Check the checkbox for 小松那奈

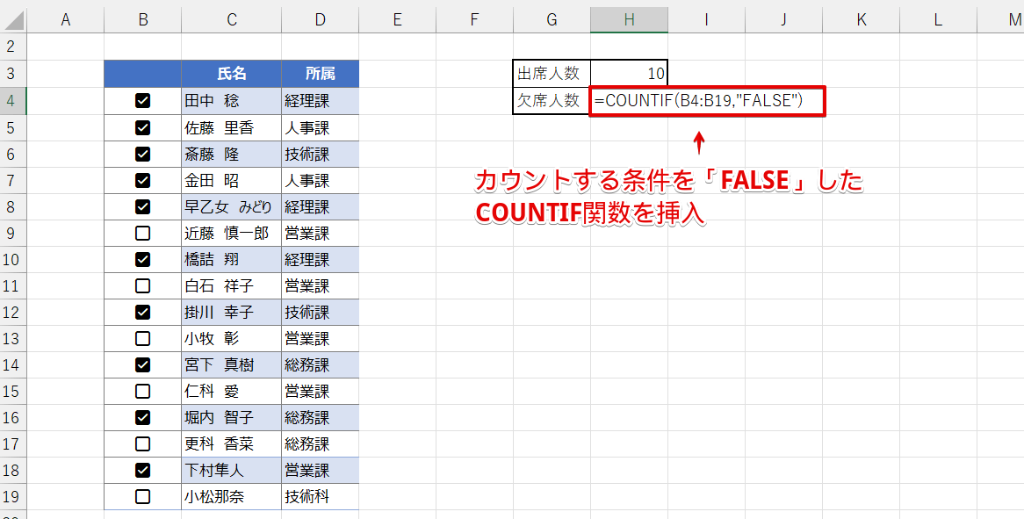tap(142, 496)
